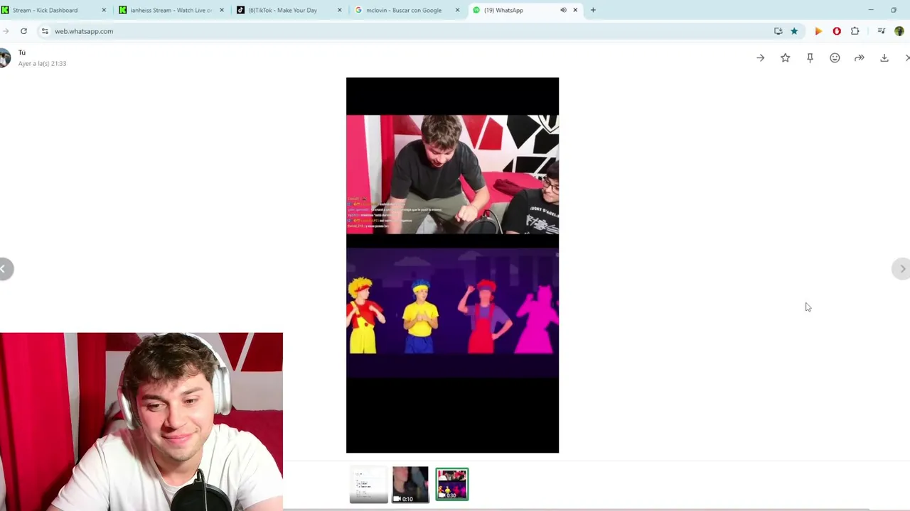This screenshot has width=910, height=511.
Task: Select the highlighted 0:30 video thumbnail
Action: tap(452, 485)
